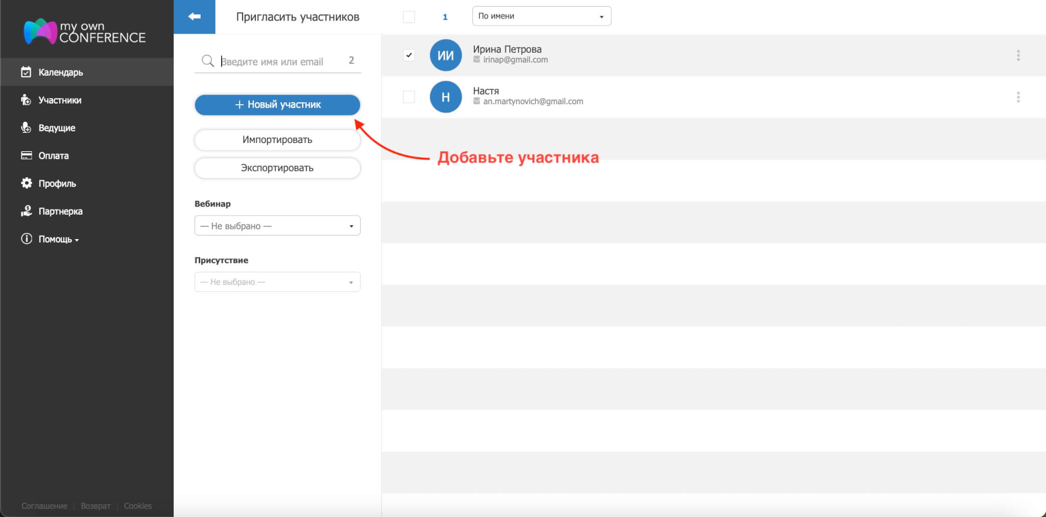Viewport: 1046px width, 517px height.
Task: Click the selected count number 1
Action: pyautogui.click(x=445, y=17)
